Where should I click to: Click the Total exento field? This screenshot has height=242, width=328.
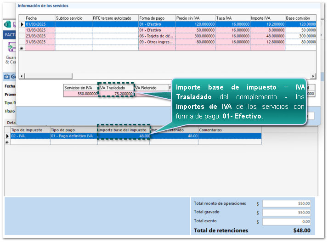[286, 221]
